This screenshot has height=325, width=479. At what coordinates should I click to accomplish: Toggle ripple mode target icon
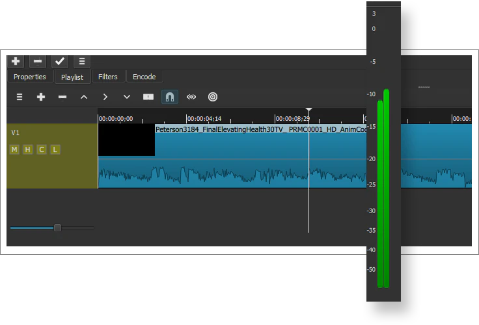[213, 97]
